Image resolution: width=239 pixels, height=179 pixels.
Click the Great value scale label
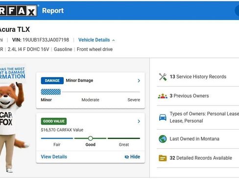124,145
